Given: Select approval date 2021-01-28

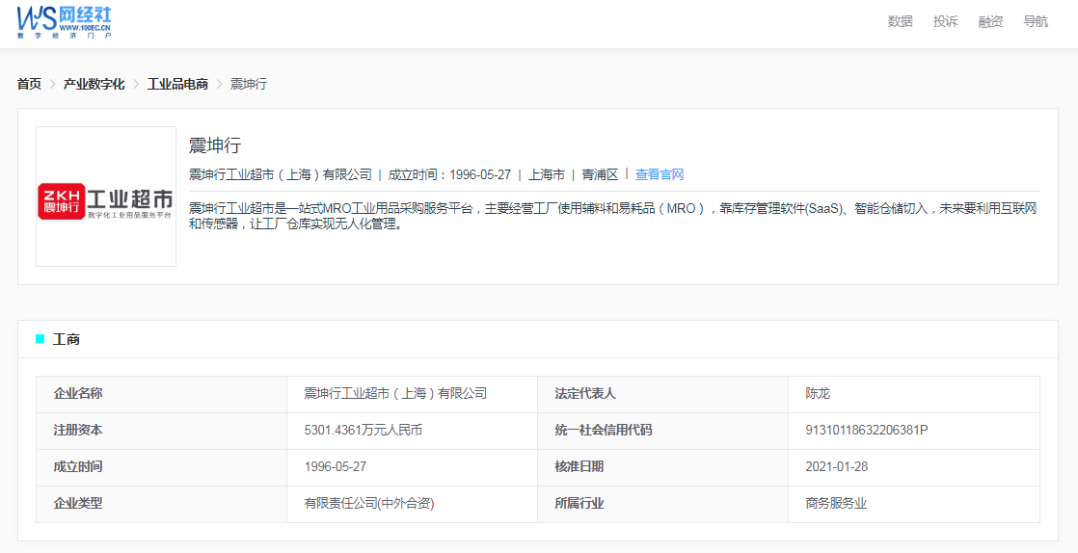Looking at the screenshot, I should pyautogui.click(x=836, y=467).
